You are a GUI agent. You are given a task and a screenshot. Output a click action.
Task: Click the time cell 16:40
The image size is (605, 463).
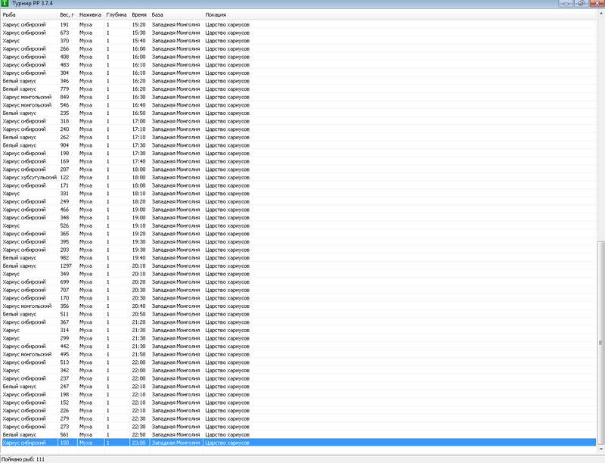click(138, 105)
